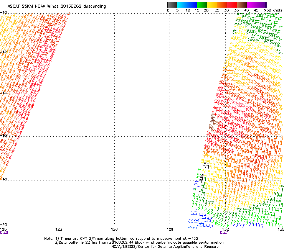Click the 123 longitude axis label
Viewport: 284px width, 249px height.
[x=59, y=229]
